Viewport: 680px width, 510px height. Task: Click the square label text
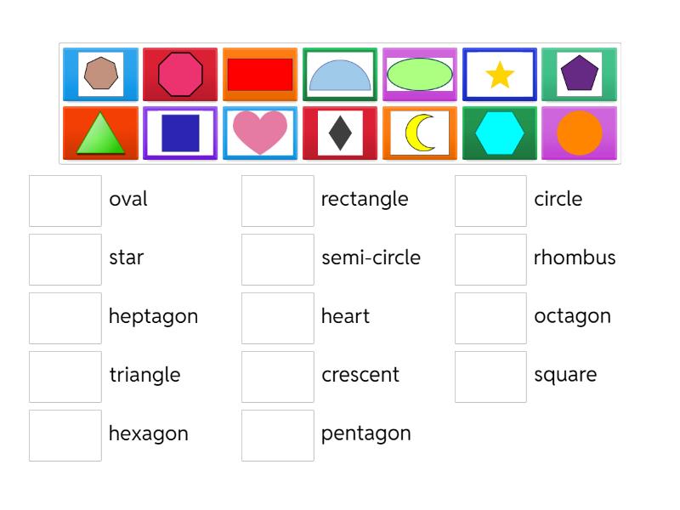(566, 375)
